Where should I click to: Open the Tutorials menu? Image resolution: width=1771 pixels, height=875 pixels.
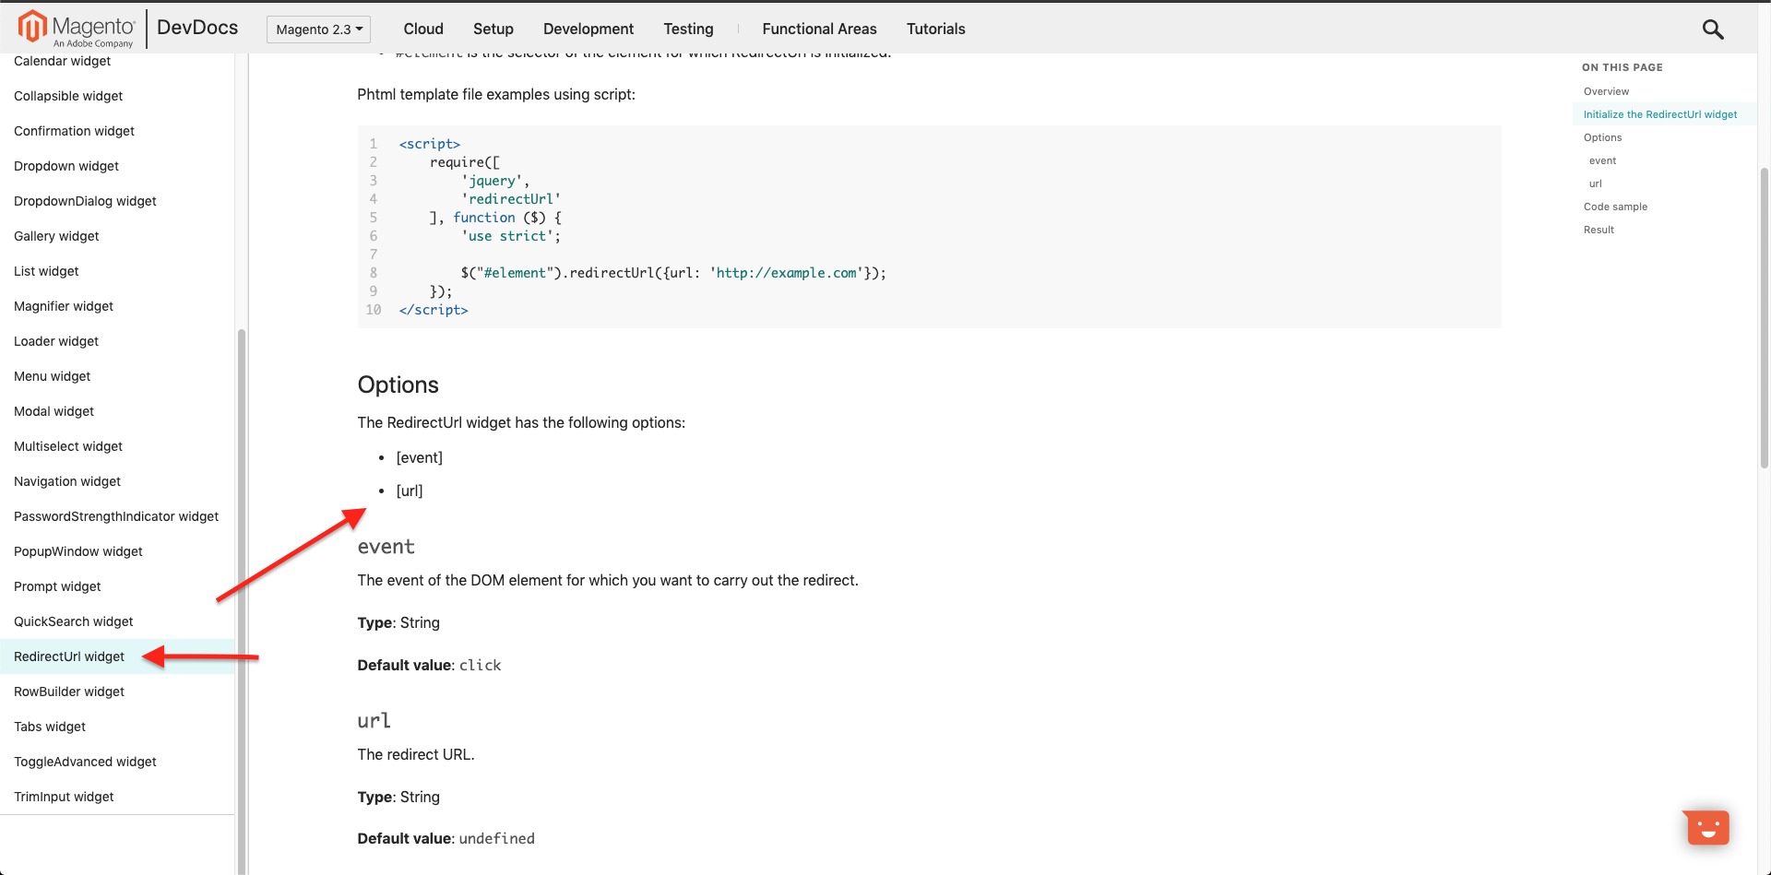tap(935, 29)
